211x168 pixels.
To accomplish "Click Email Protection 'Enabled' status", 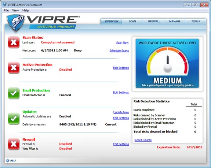I will coord(65,95).
